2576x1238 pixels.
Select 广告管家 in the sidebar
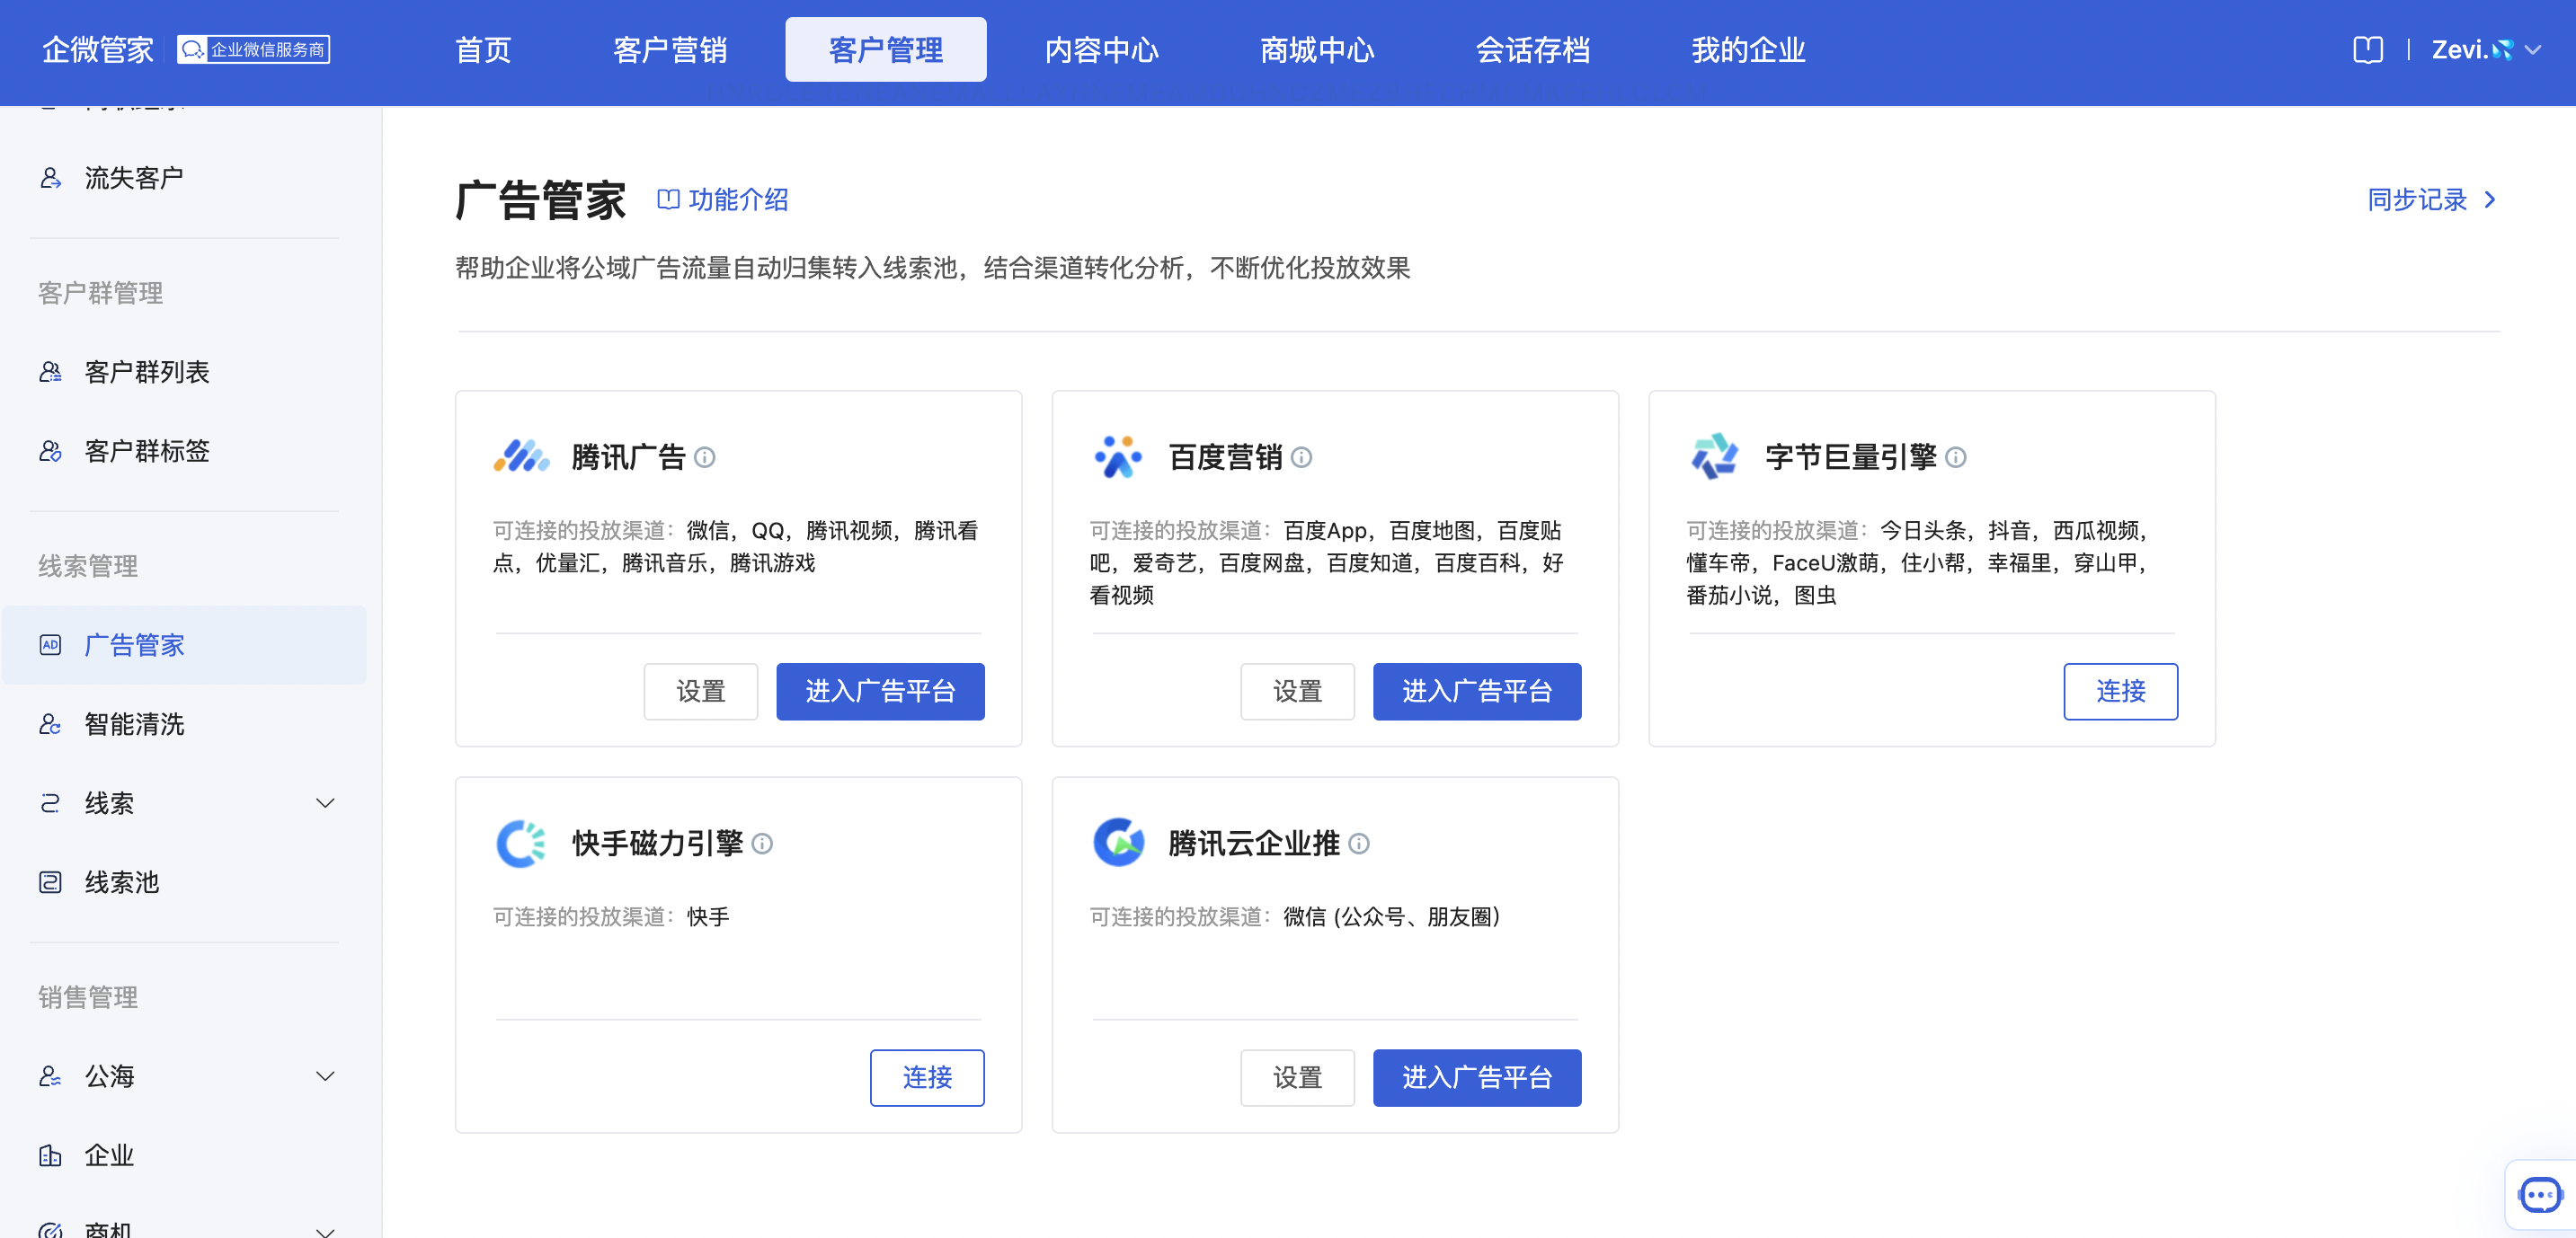[x=185, y=645]
